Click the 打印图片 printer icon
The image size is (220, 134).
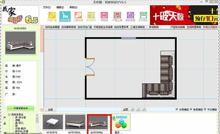click(x=143, y=16)
